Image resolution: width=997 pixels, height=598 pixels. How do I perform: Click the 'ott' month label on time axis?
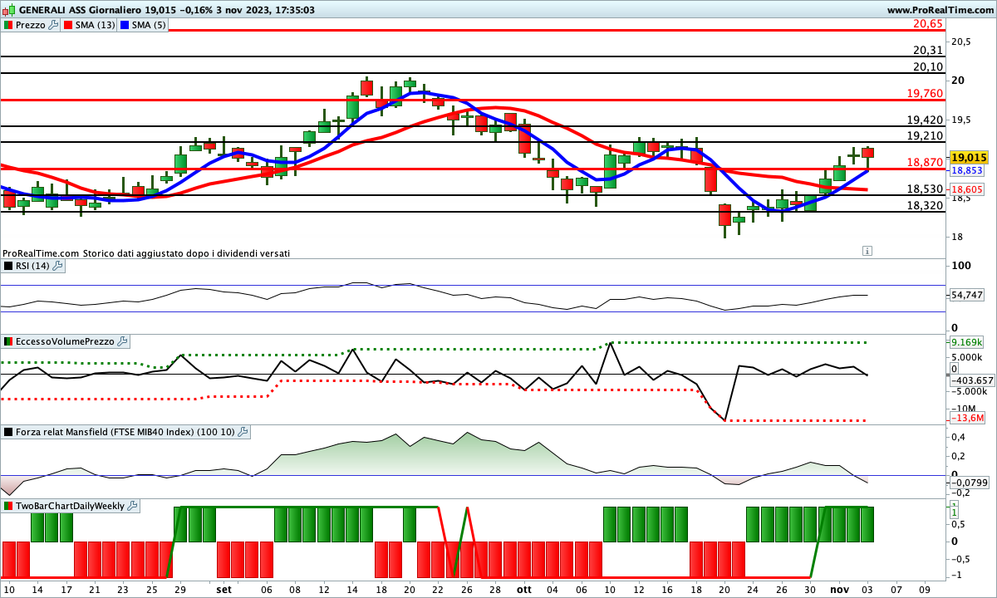523,588
